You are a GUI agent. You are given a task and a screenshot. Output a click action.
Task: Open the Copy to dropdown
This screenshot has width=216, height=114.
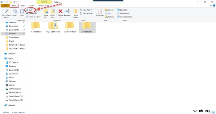(52, 14)
